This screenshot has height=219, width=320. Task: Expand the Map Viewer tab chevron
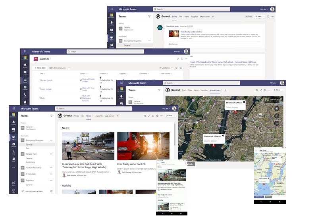221,90
